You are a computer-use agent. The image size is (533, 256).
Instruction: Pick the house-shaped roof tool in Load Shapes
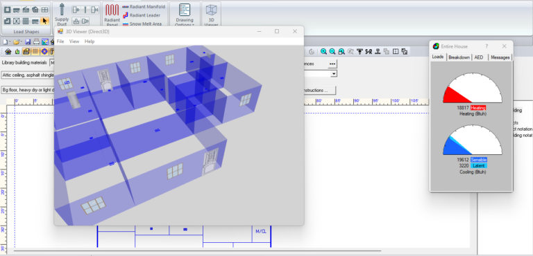(x=35, y=10)
